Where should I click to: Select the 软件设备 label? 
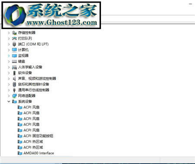(25, 73)
